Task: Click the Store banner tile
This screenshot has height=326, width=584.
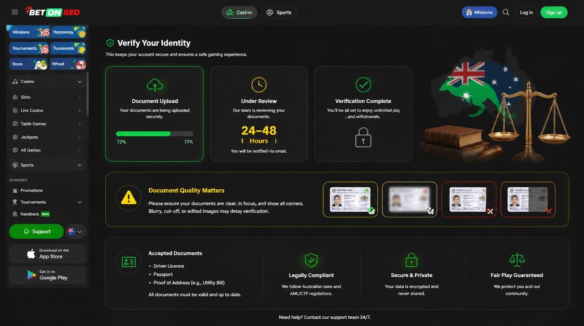Action: (x=29, y=64)
